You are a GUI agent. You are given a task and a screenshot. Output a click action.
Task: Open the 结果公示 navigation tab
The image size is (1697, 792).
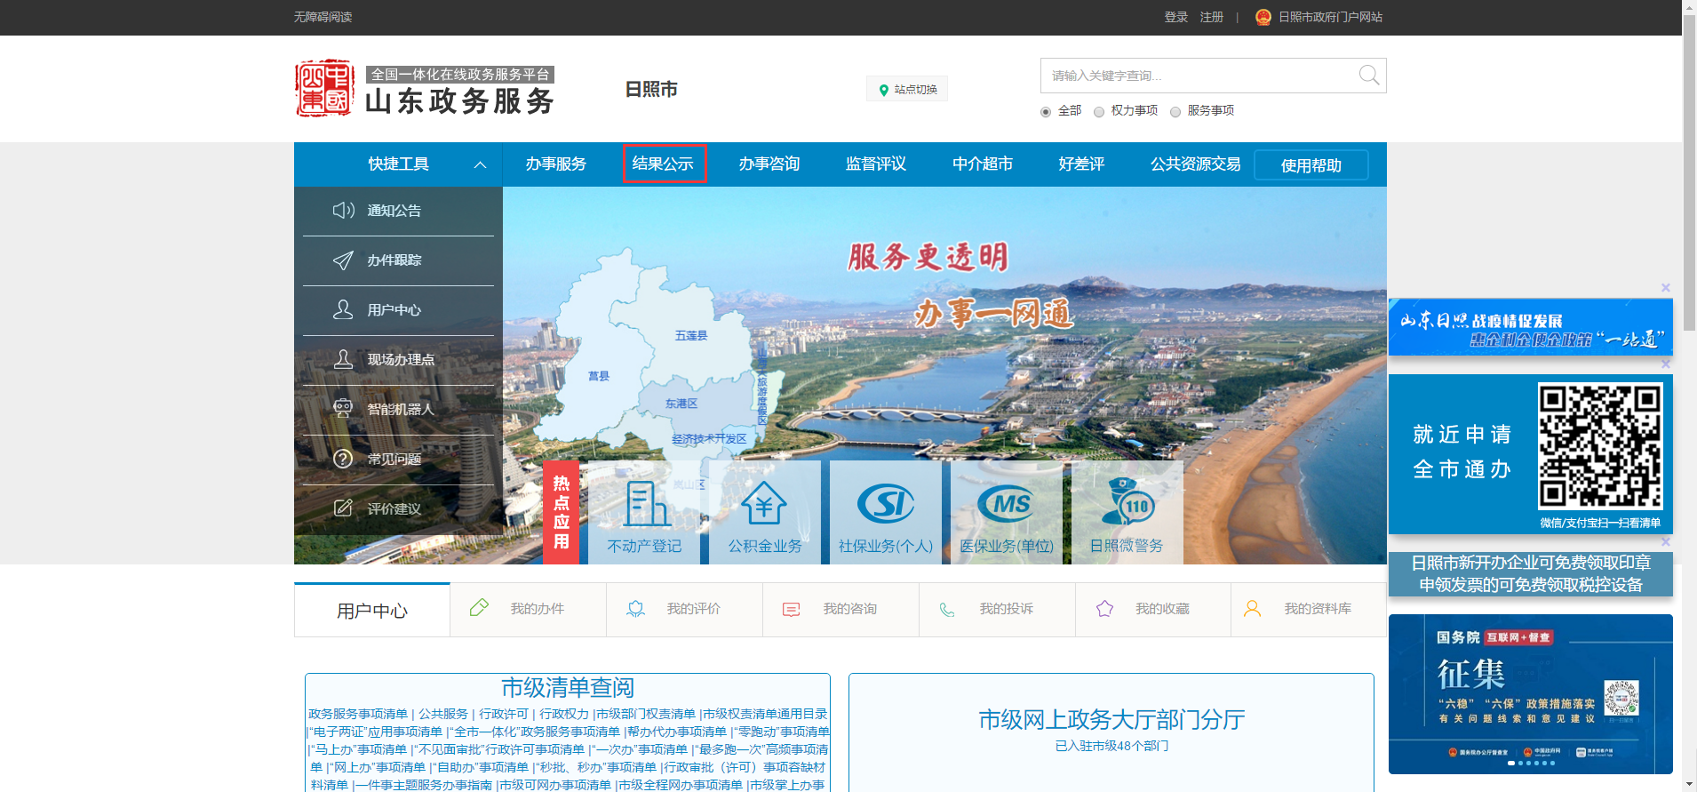(x=664, y=164)
